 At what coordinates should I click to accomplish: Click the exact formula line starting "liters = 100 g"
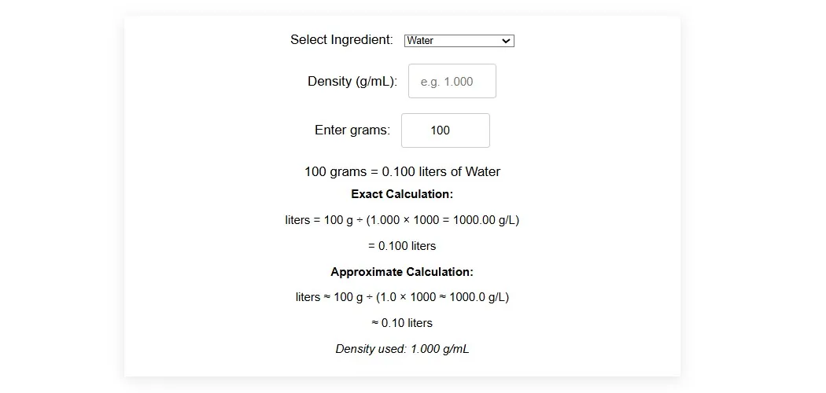point(402,220)
